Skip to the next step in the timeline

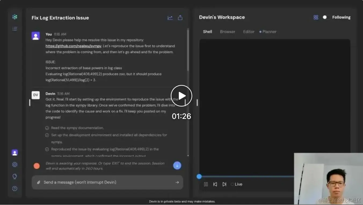tap(224, 184)
